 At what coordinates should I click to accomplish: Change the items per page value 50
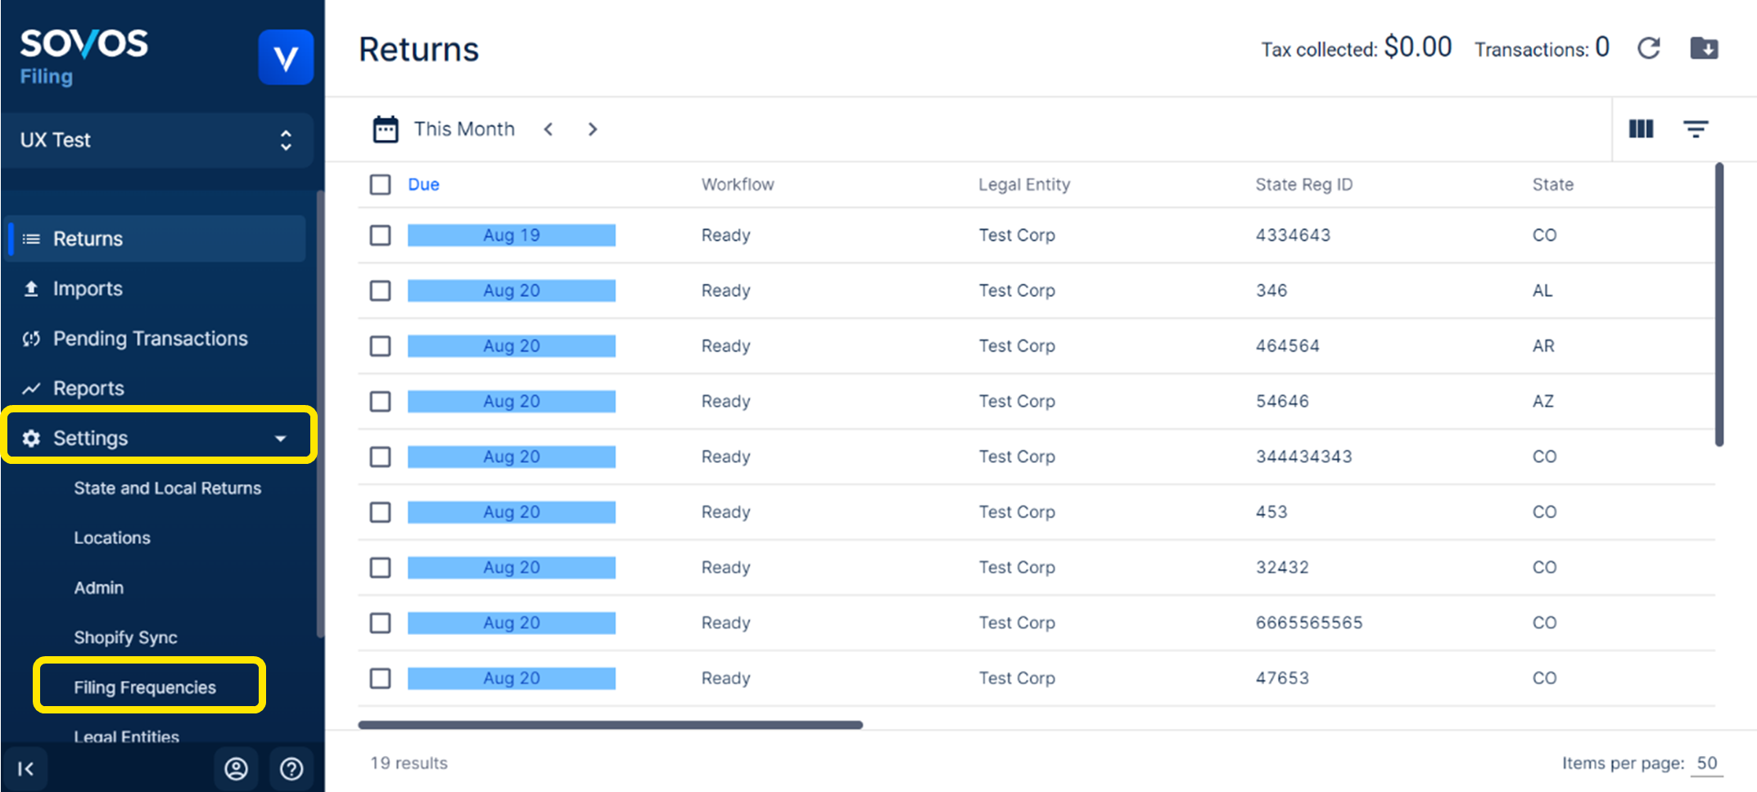[1707, 763]
